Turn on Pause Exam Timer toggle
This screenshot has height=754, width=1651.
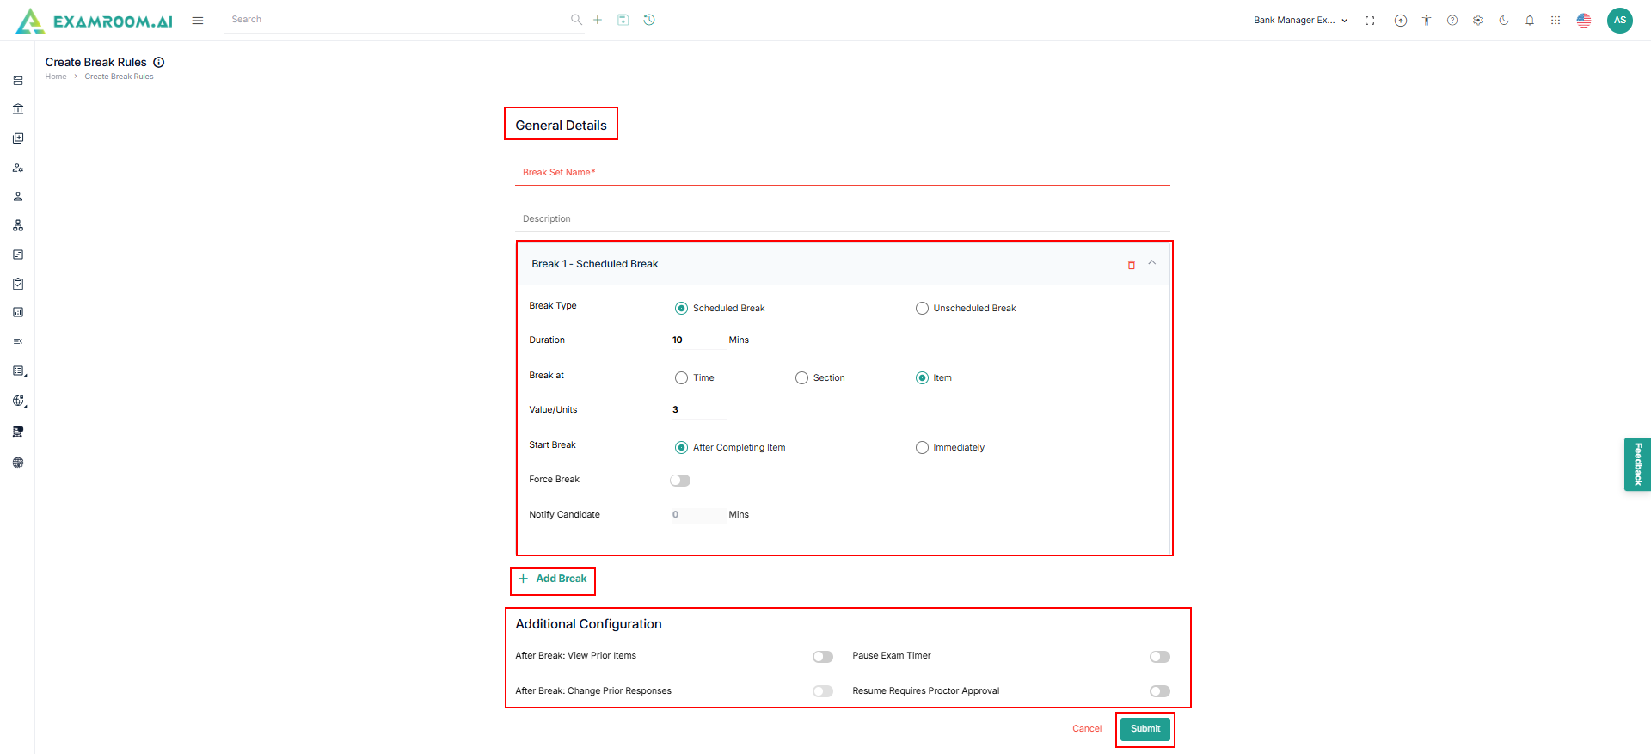click(x=1159, y=657)
